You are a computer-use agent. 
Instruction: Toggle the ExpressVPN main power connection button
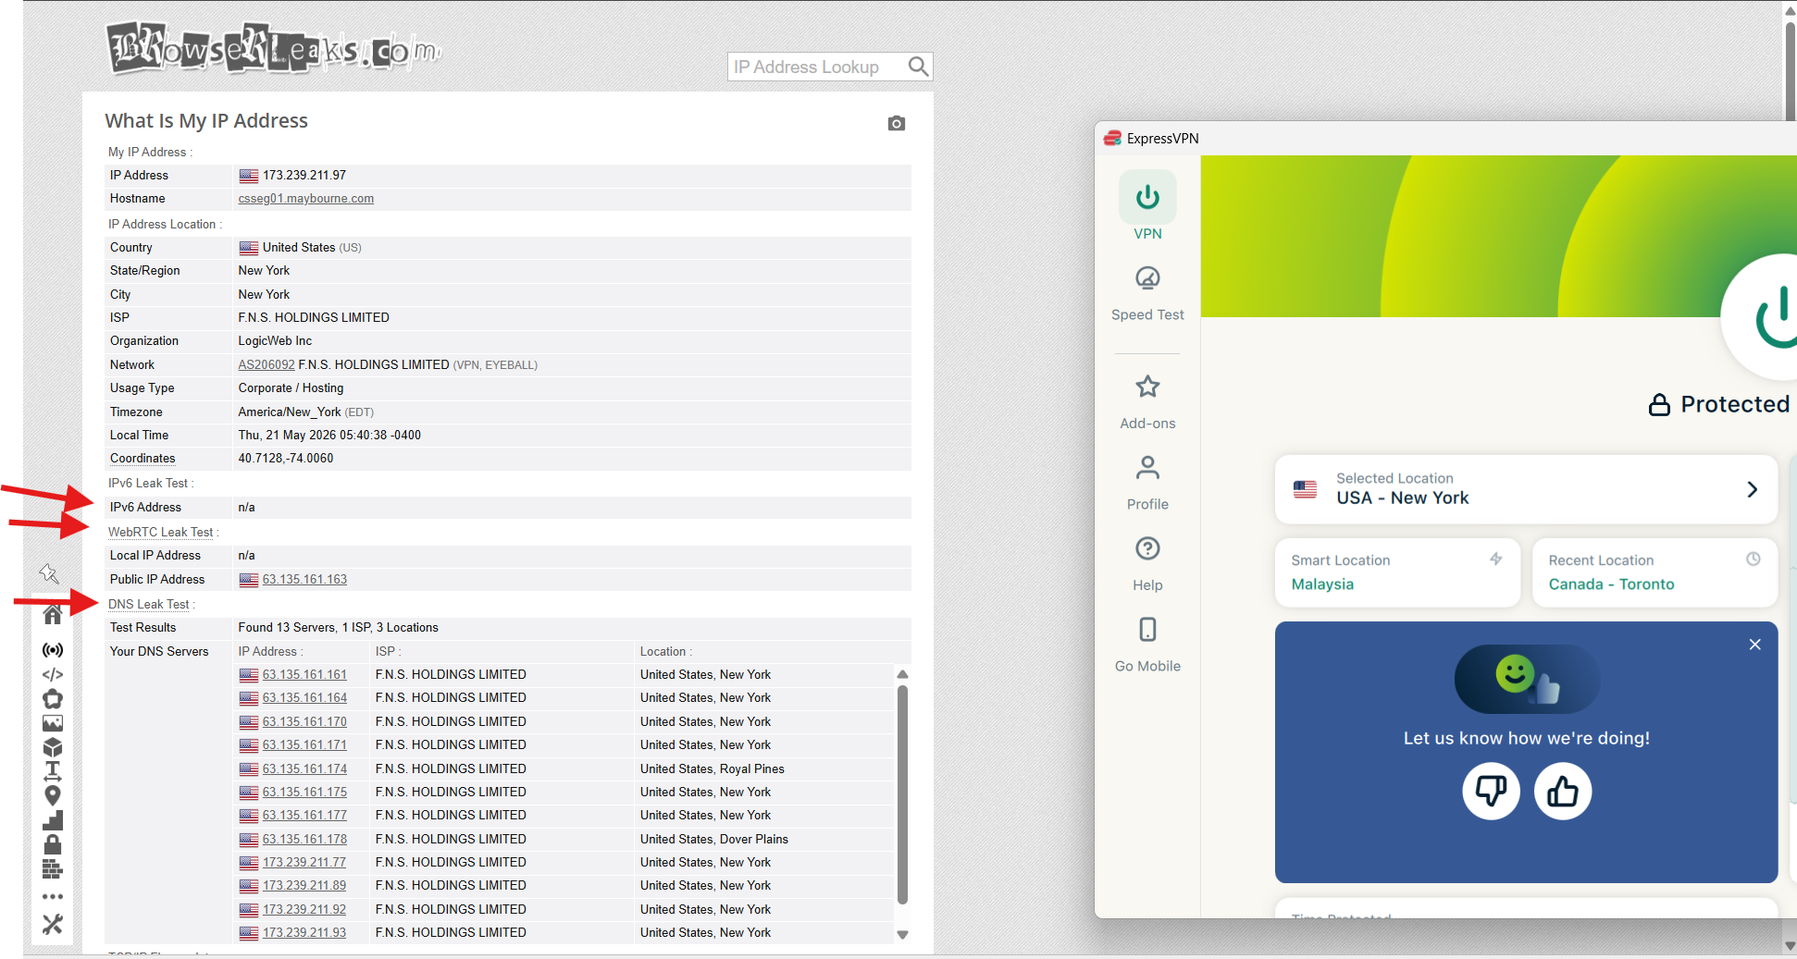pyautogui.click(x=1759, y=317)
